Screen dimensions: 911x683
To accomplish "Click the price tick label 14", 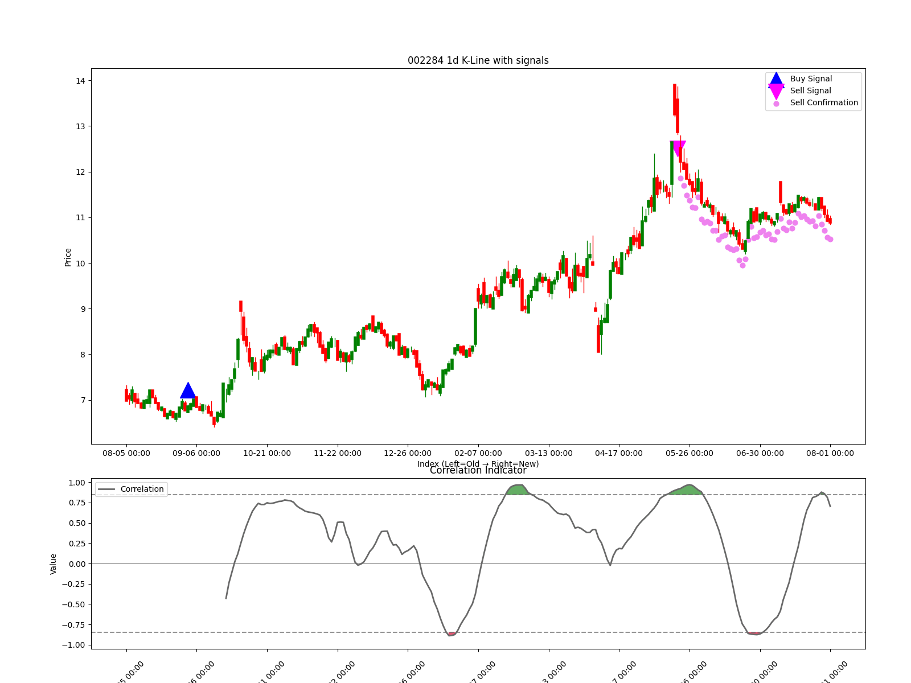I will pyautogui.click(x=80, y=81).
